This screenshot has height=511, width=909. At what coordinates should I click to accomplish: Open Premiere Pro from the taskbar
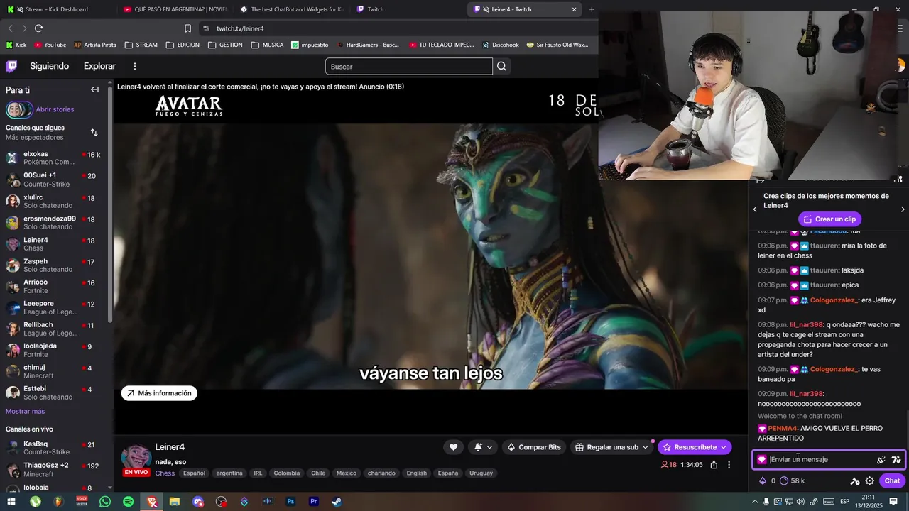pos(313,502)
